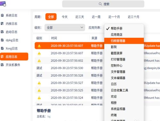Click the 系统日志 sidebar icon
Screen dimensions: 160x121
tap(2, 15)
